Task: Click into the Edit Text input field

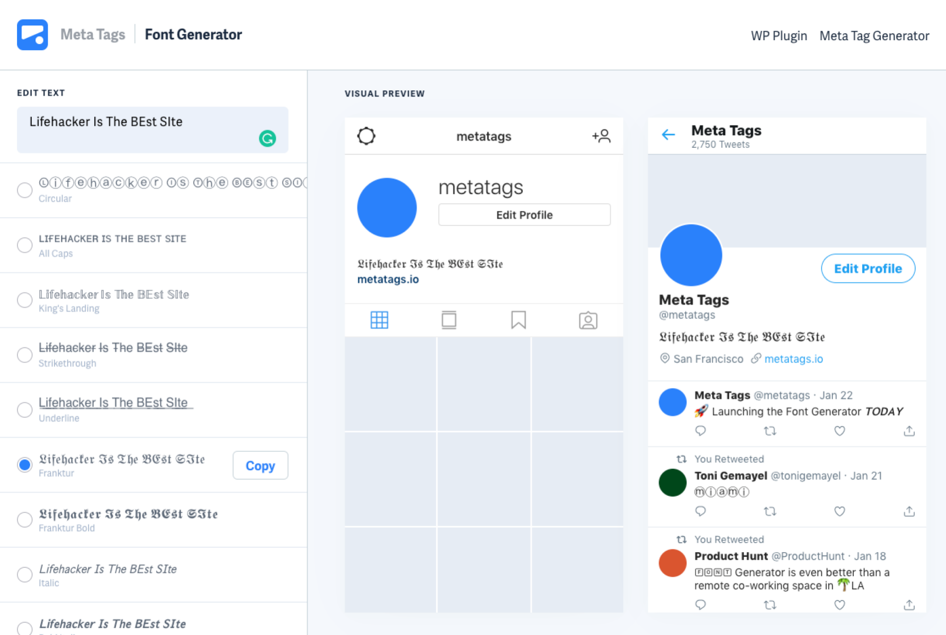Action: [x=152, y=130]
